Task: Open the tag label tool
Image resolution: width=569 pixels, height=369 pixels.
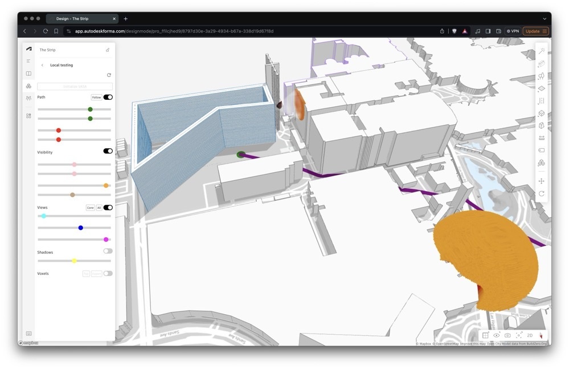Action: click(x=541, y=150)
